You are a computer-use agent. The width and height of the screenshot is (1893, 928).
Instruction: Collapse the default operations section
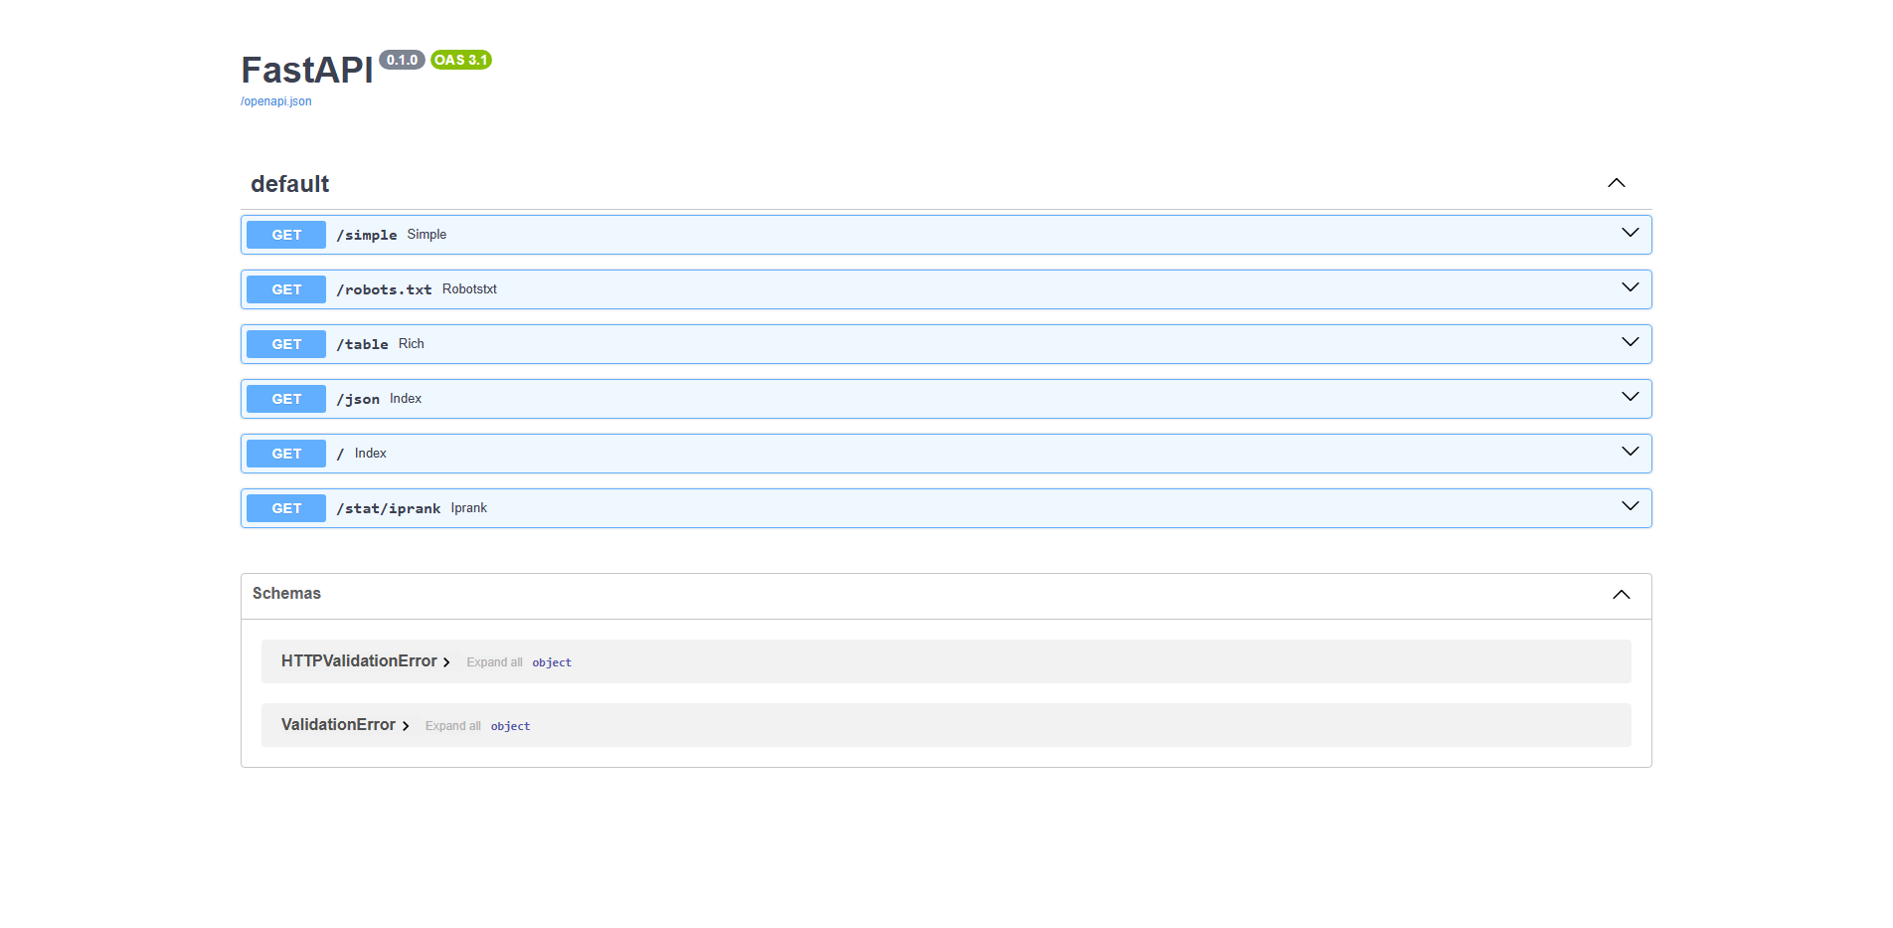(x=1617, y=183)
